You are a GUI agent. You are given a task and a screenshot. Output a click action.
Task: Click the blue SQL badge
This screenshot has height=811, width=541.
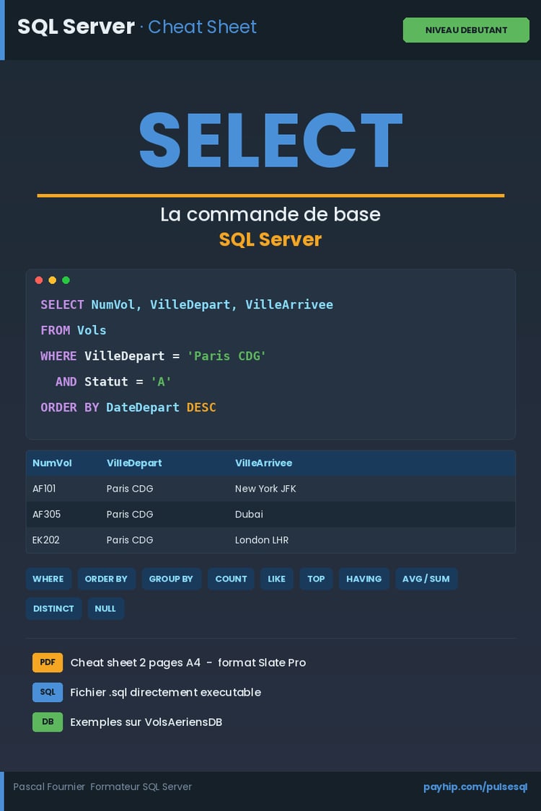coord(48,692)
